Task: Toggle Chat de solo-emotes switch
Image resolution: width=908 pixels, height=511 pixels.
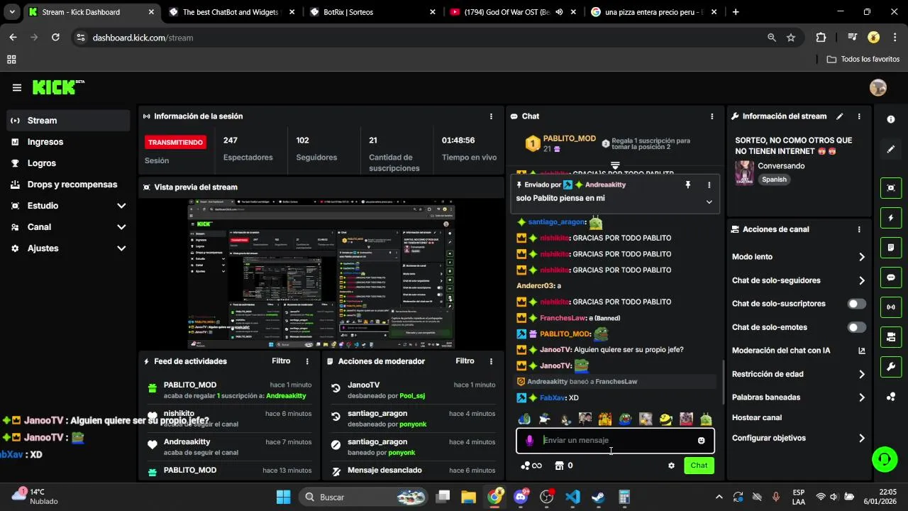Action: pos(857,327)
